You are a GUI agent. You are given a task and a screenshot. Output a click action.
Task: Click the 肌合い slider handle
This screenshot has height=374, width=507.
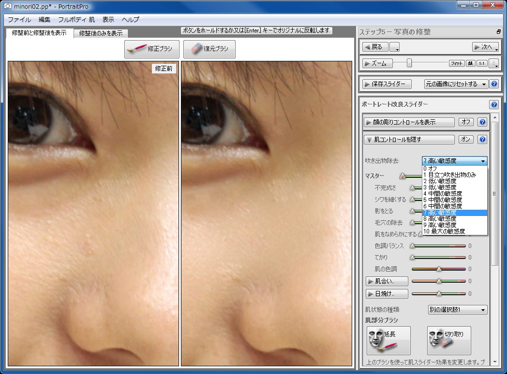(439, 281)
